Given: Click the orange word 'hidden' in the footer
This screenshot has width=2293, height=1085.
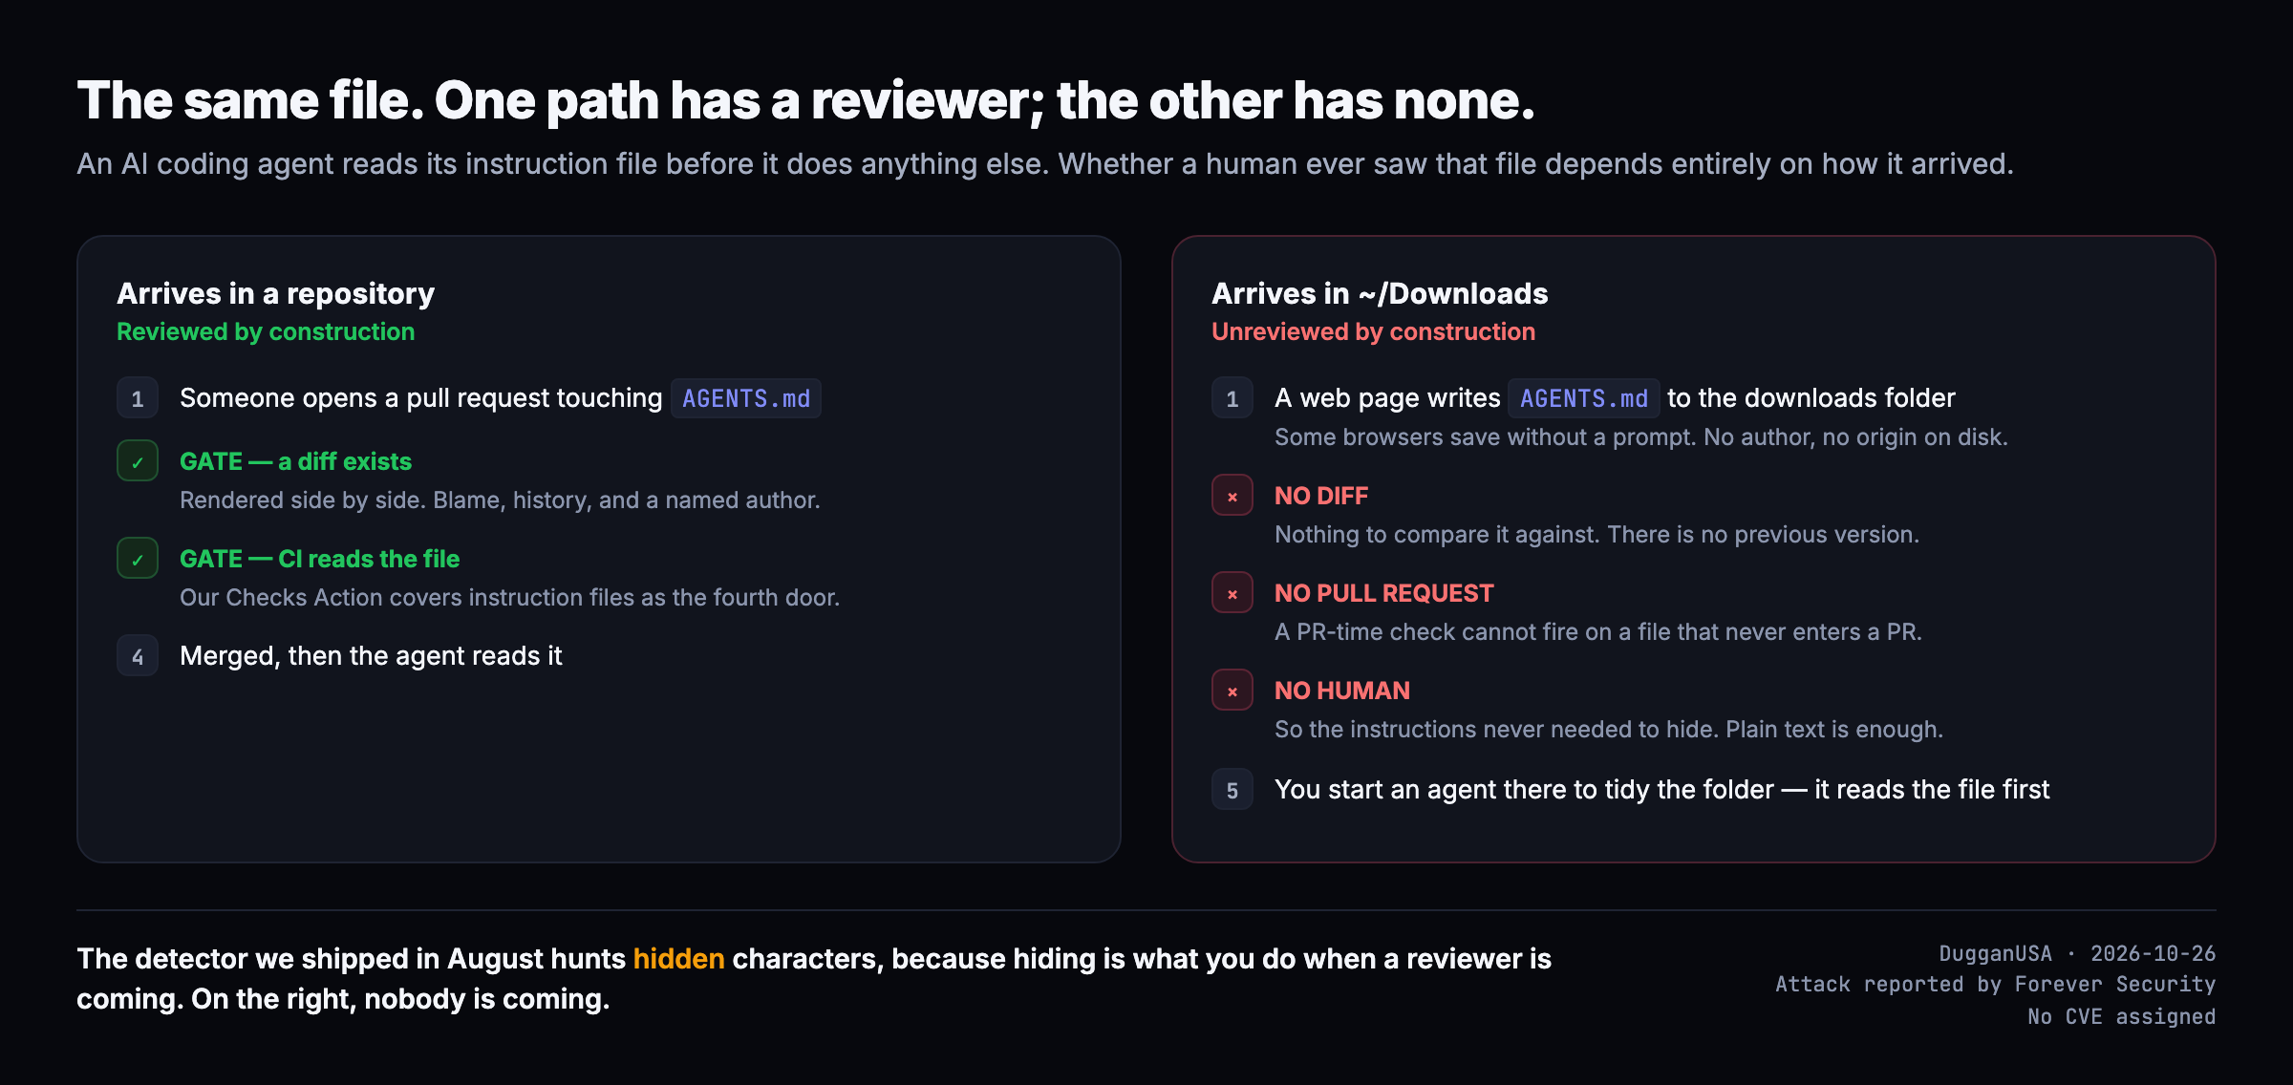Looking at the screenshot, I should [x=678, y=958].
